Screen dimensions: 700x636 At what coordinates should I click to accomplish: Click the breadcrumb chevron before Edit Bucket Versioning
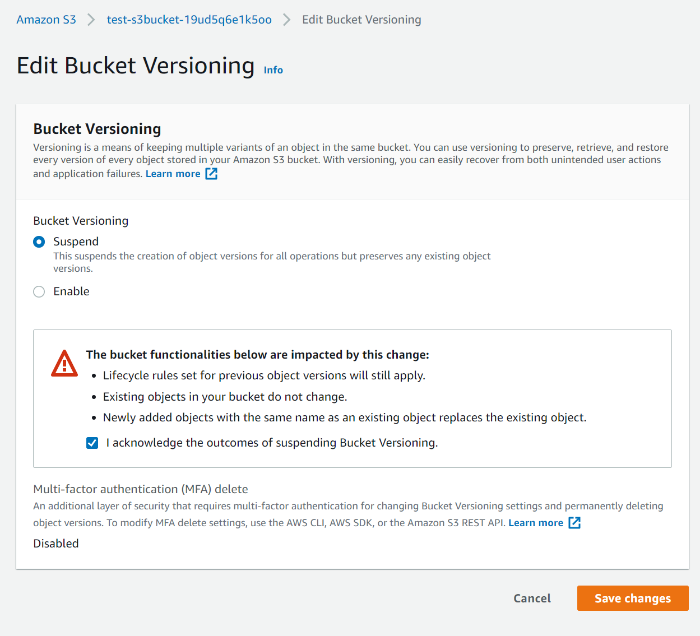[287, 20]
